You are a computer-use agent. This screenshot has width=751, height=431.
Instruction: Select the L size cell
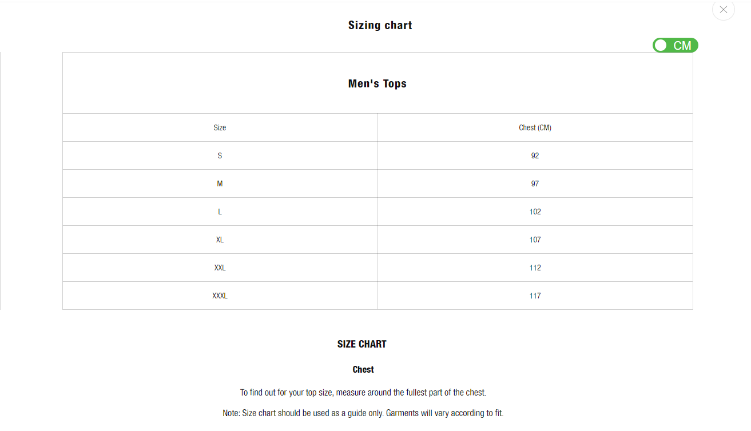pyautogui.click(x=220, y=211)
